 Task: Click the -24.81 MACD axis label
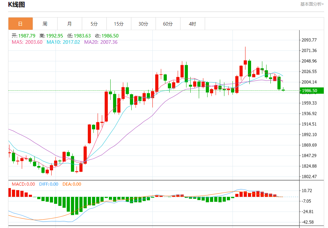click(308, 212)
